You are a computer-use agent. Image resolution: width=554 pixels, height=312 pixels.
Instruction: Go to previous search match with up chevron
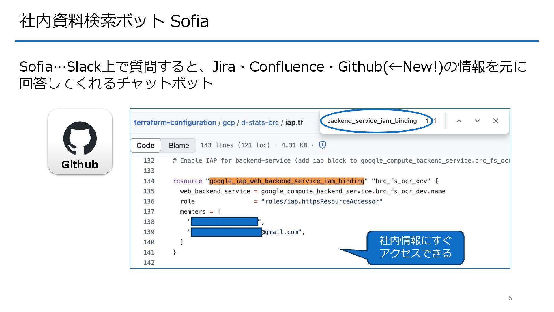(459, 121)
